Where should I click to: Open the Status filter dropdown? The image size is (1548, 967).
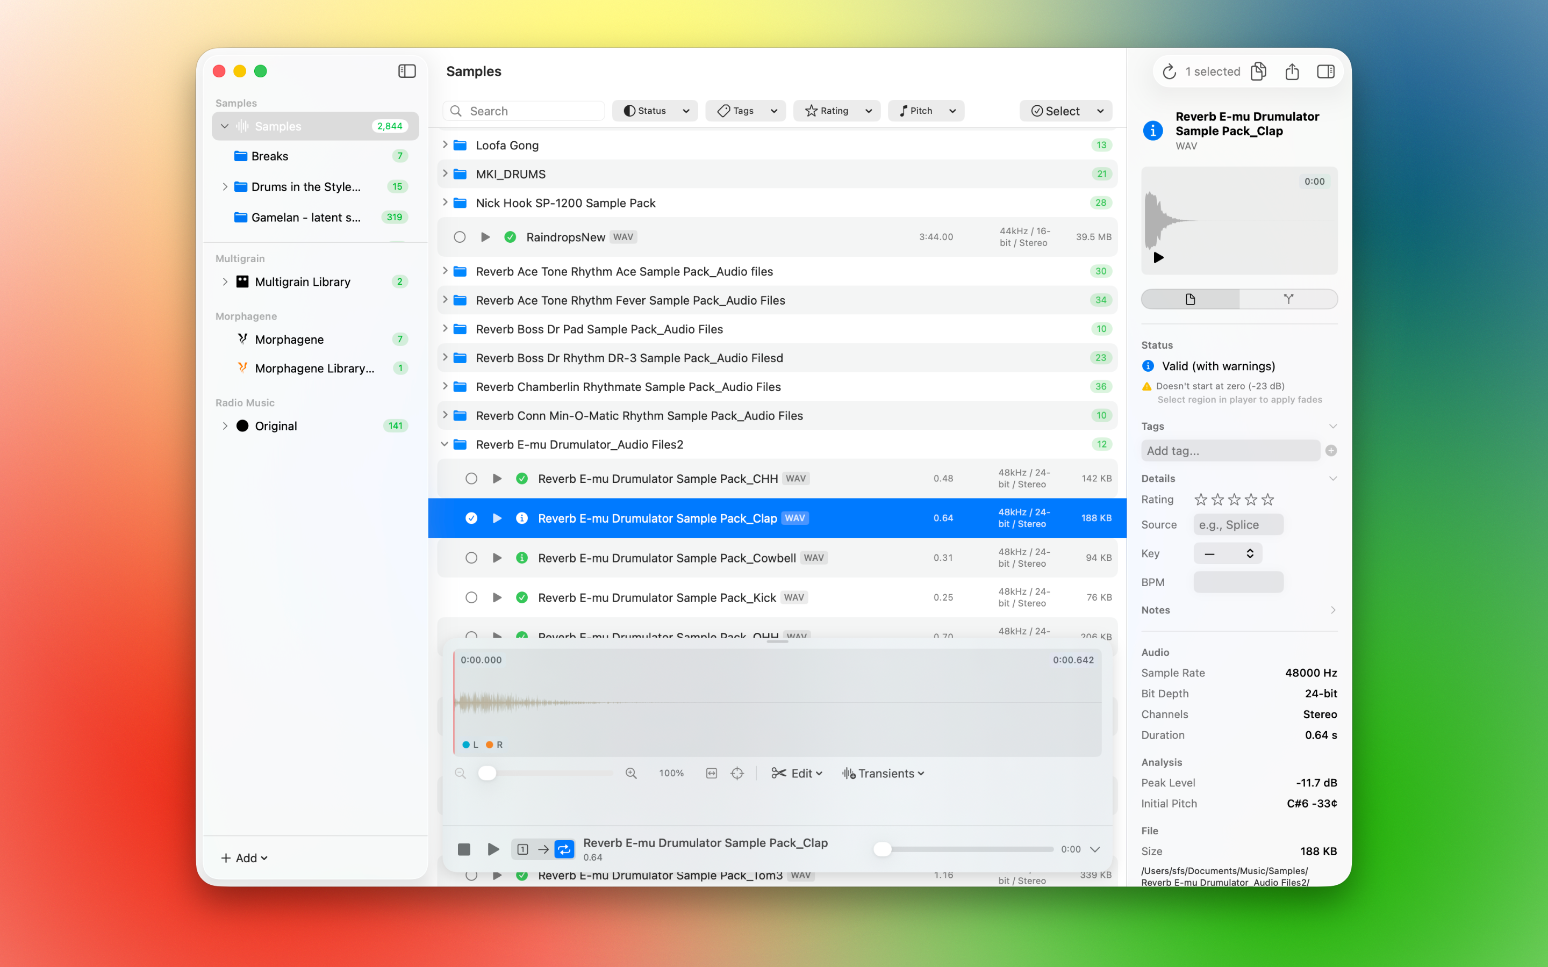click(x=654, y=110)
